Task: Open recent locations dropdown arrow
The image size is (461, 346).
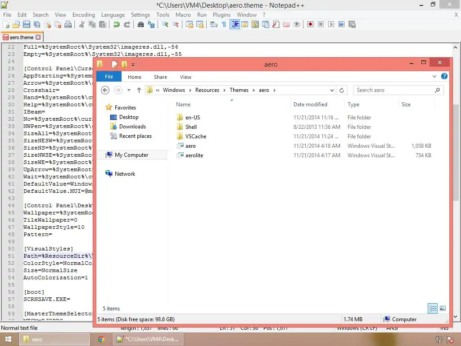Action: [x=129, y=90]
